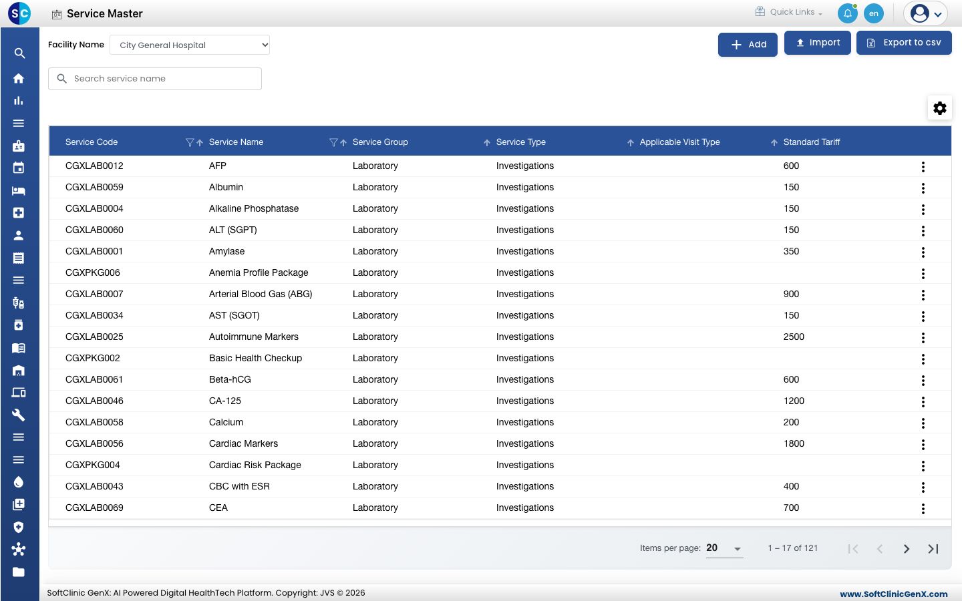
Task: Open the medical cross box sidebar icon
Action: 19,212
